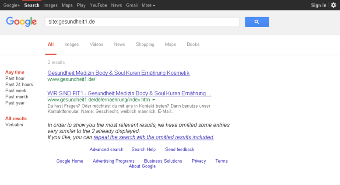340x185 pixels.
Task: Filter results to Past week
Action: pos(16,91)
